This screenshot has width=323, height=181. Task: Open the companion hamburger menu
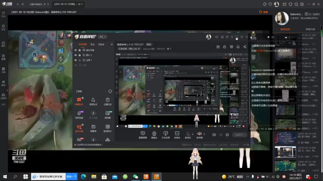click(x=232, y=37)
